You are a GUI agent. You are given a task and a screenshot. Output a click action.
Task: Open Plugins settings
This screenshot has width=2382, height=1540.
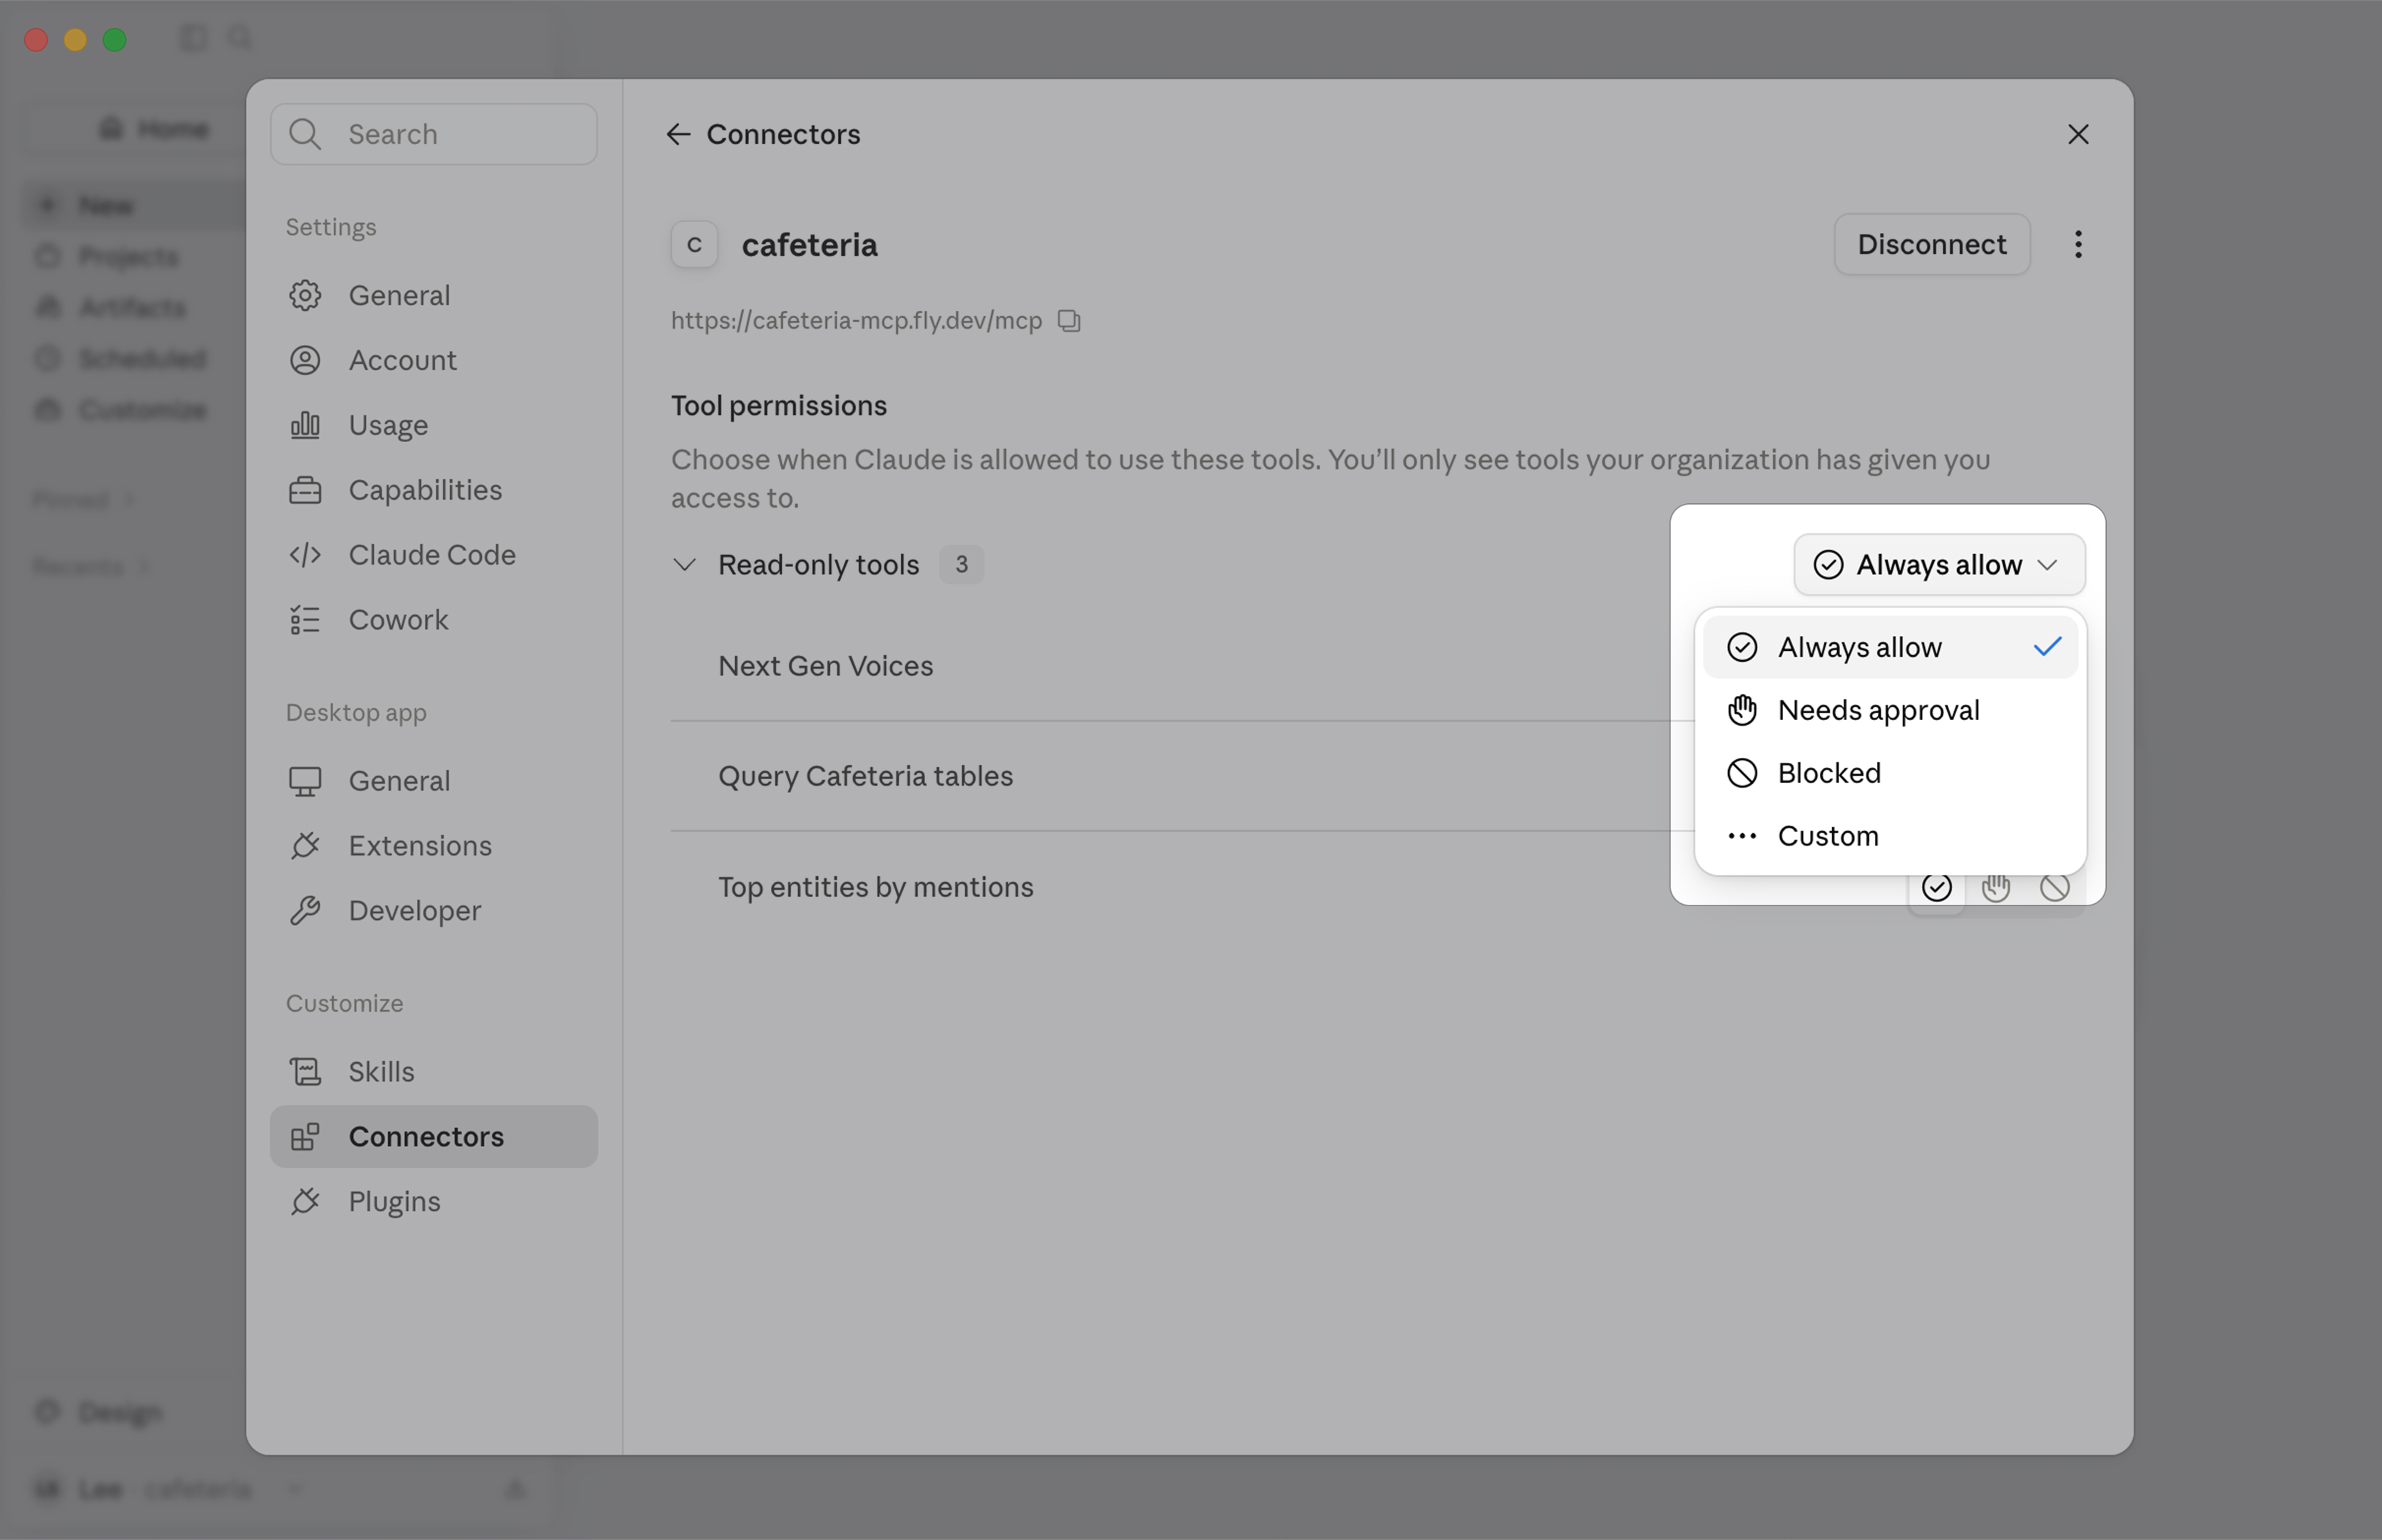(x=434, y=1202)
